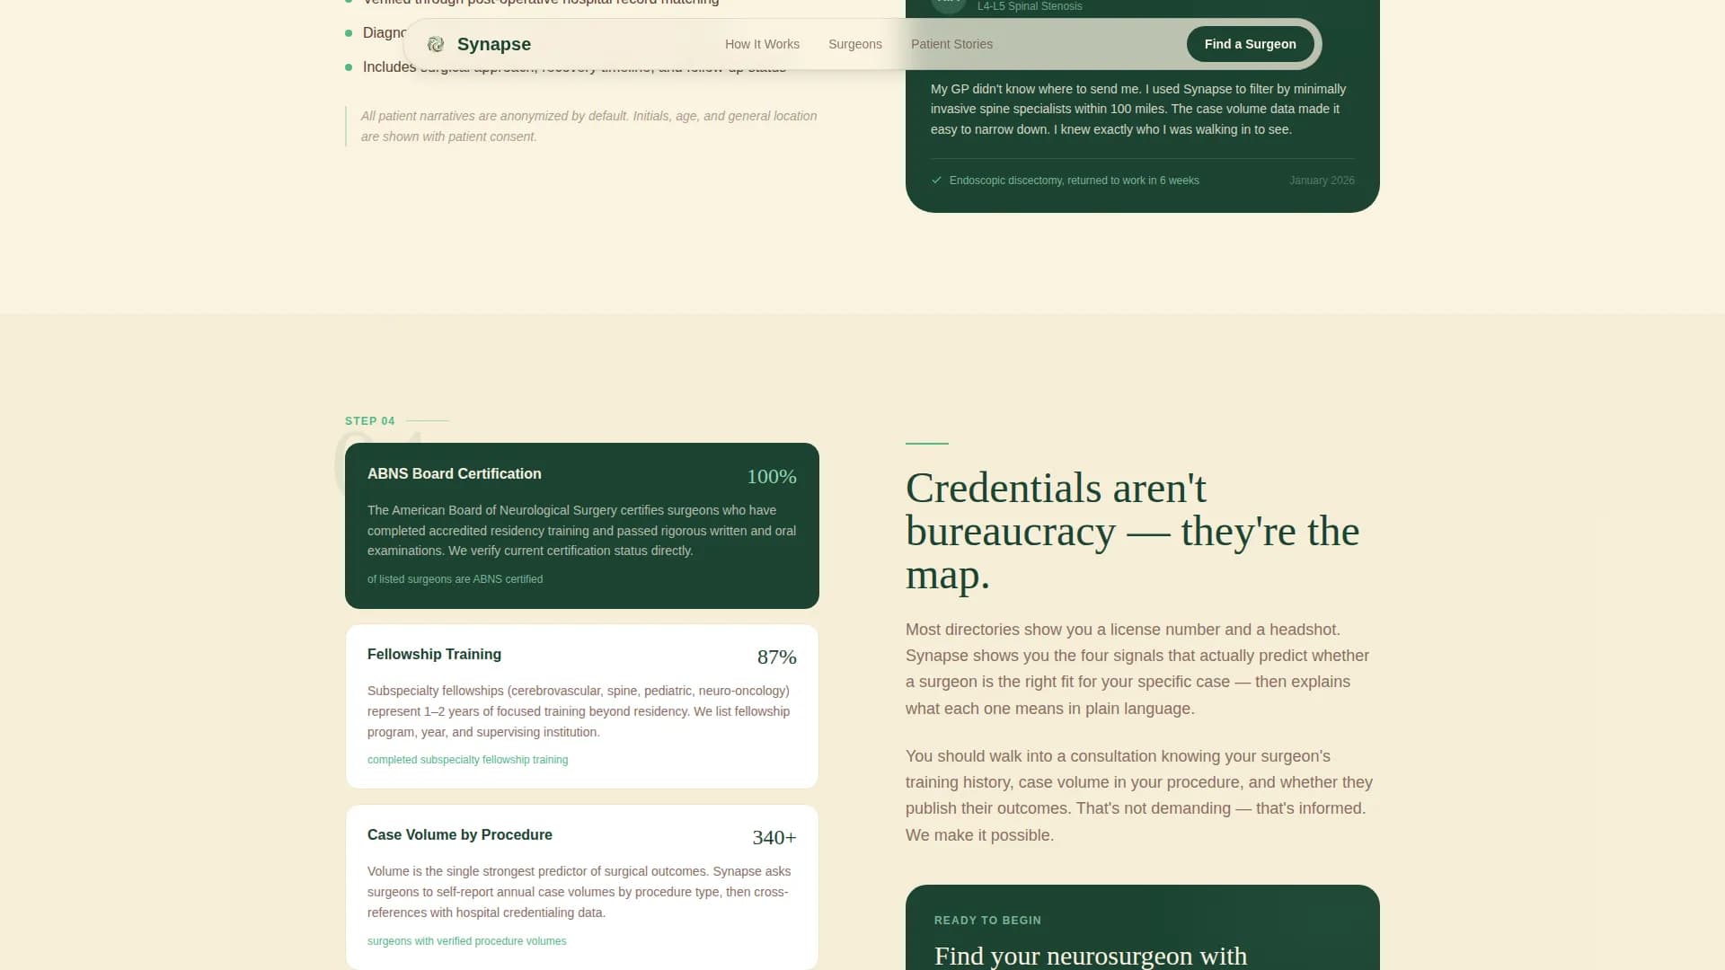The height and width of the screenshot is (970, 1725).
Task: Select the ABNS Board Certification card
Action: (x=582, y=525)
